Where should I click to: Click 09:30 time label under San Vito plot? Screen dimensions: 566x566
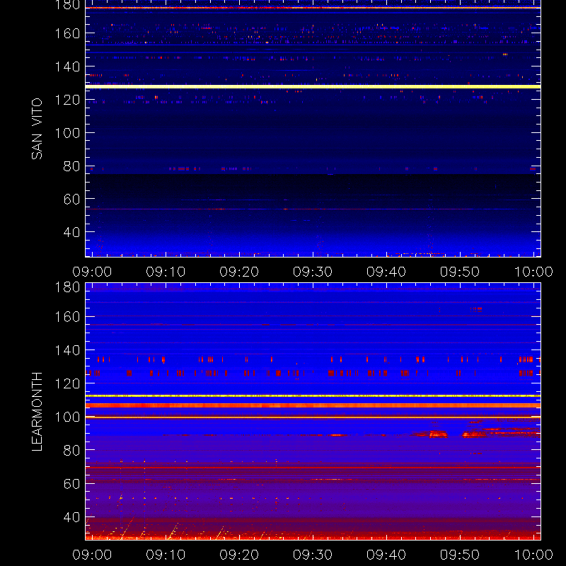point(313,272)
